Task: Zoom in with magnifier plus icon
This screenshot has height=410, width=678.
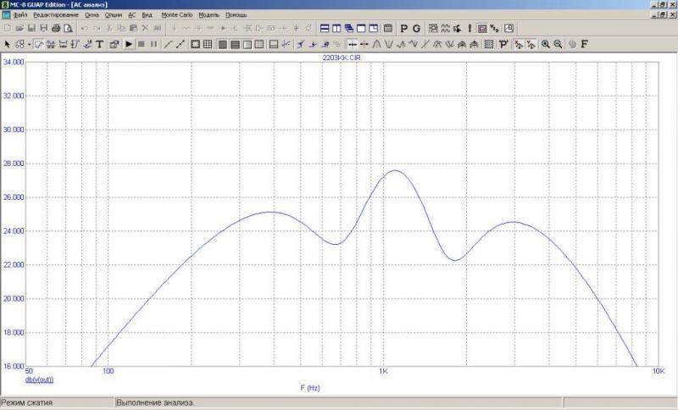Action: [546, 44]
